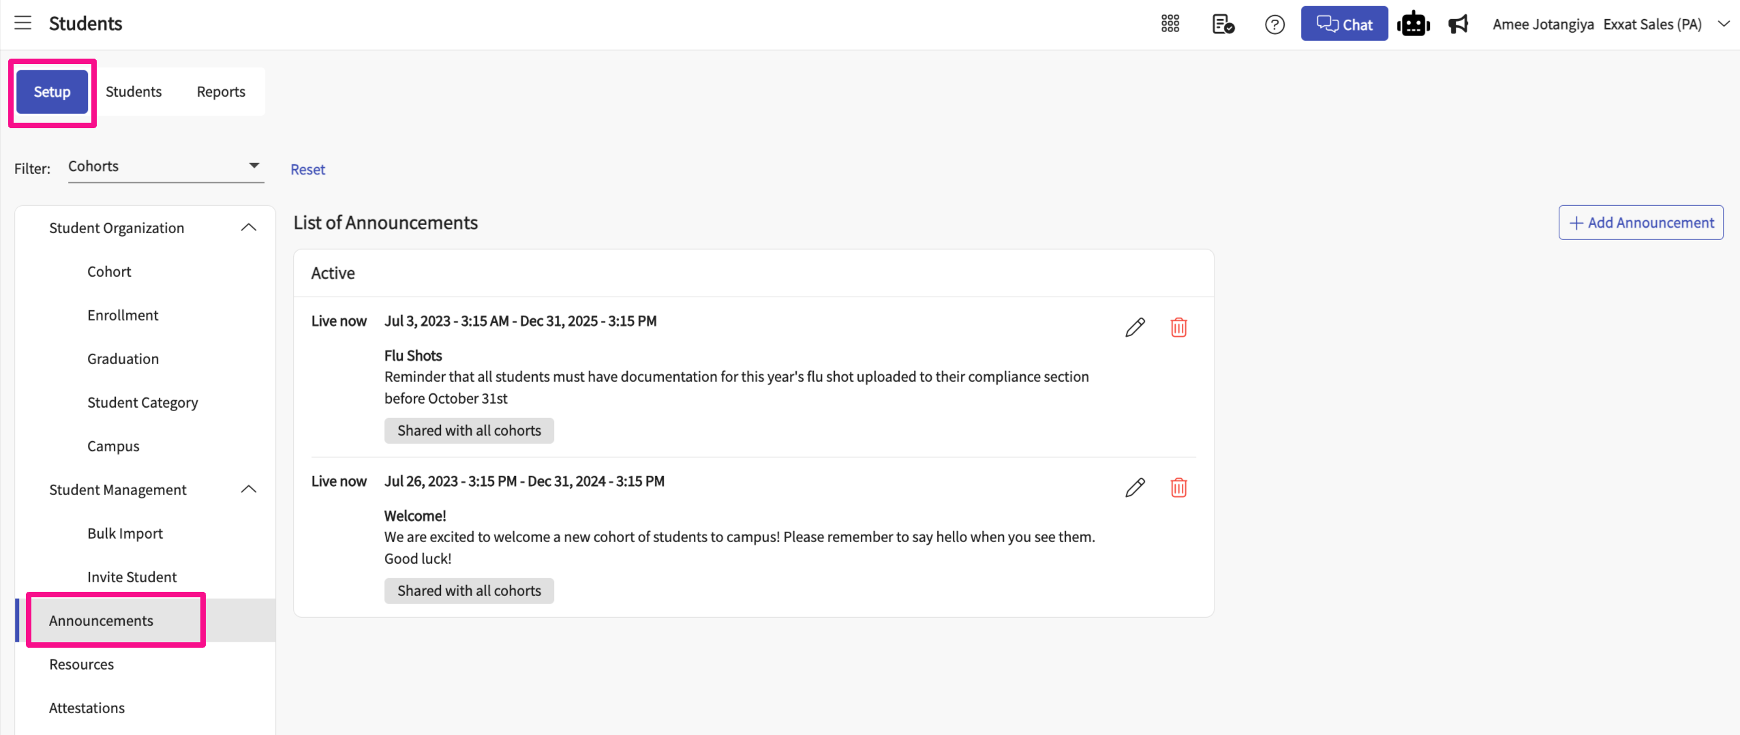Select Bulk Import in the sidebar
This screenshot has width=1740, height=735.
coord(125,533)
